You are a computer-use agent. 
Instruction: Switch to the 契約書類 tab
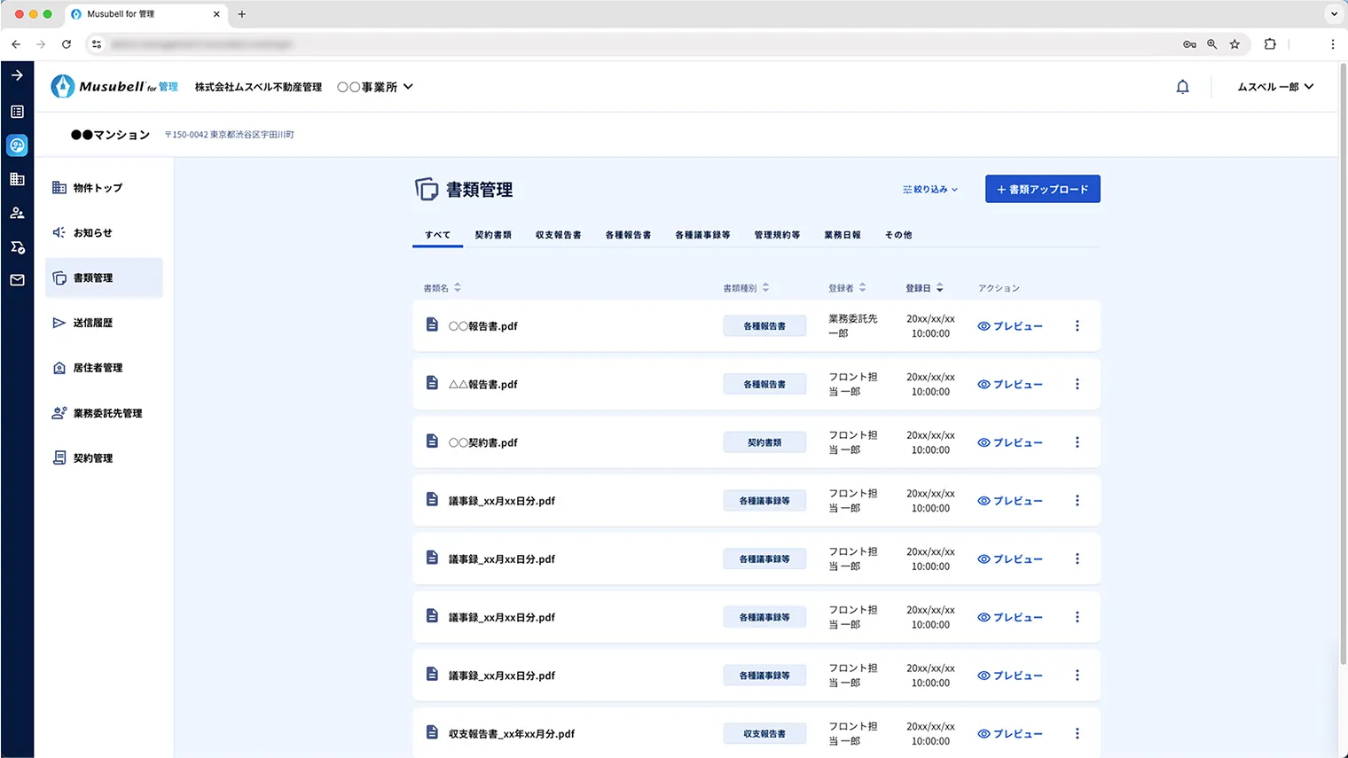coord(492,235)
